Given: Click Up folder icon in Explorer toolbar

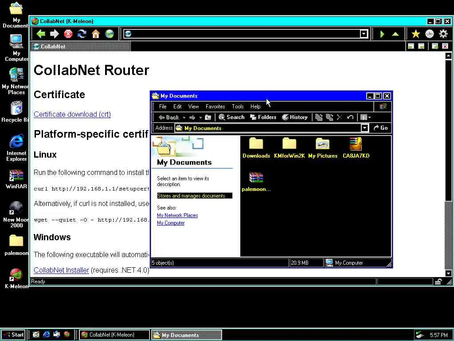Looking at the screenshot, I should (x=208, y=117).
